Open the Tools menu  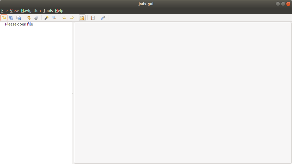click(x=48, y=10)
